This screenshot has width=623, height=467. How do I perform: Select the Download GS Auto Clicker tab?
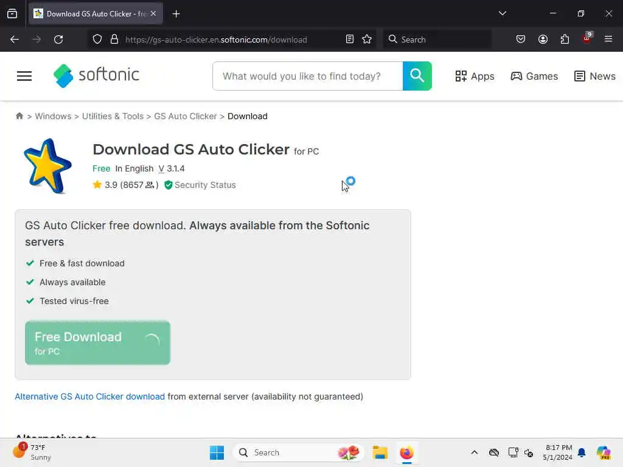coord(96,13)
